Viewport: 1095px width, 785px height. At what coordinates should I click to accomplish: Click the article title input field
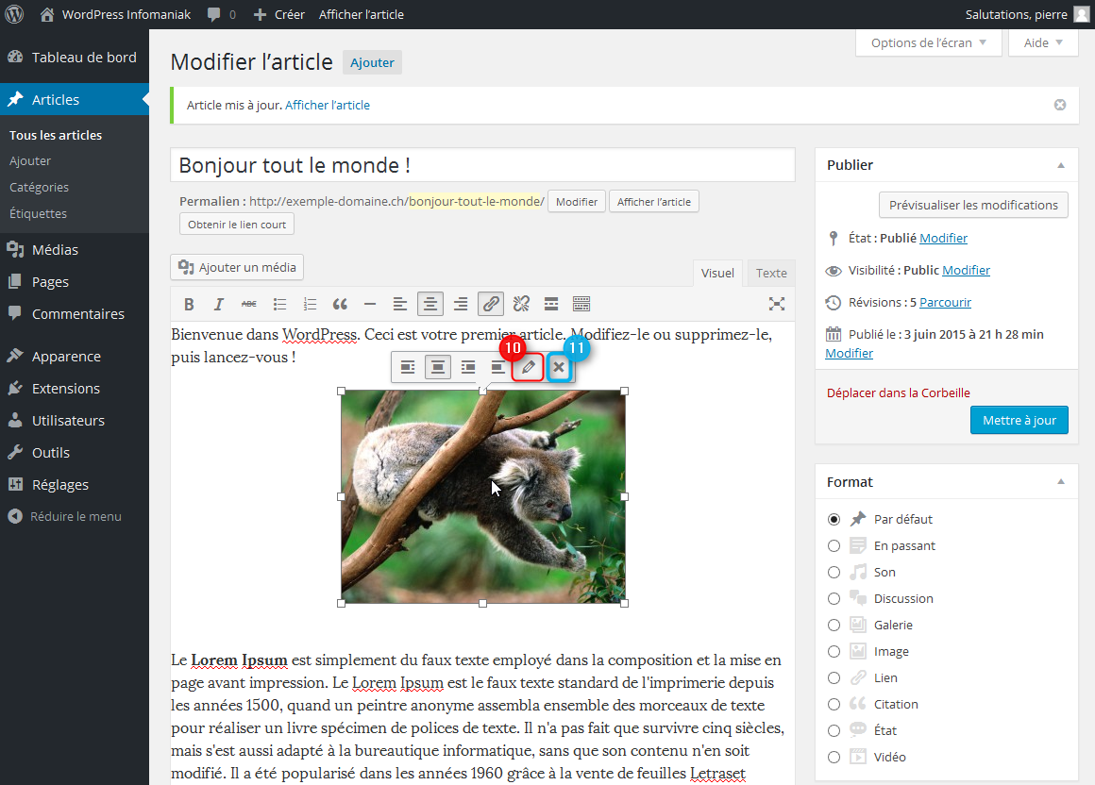point(481,165)
